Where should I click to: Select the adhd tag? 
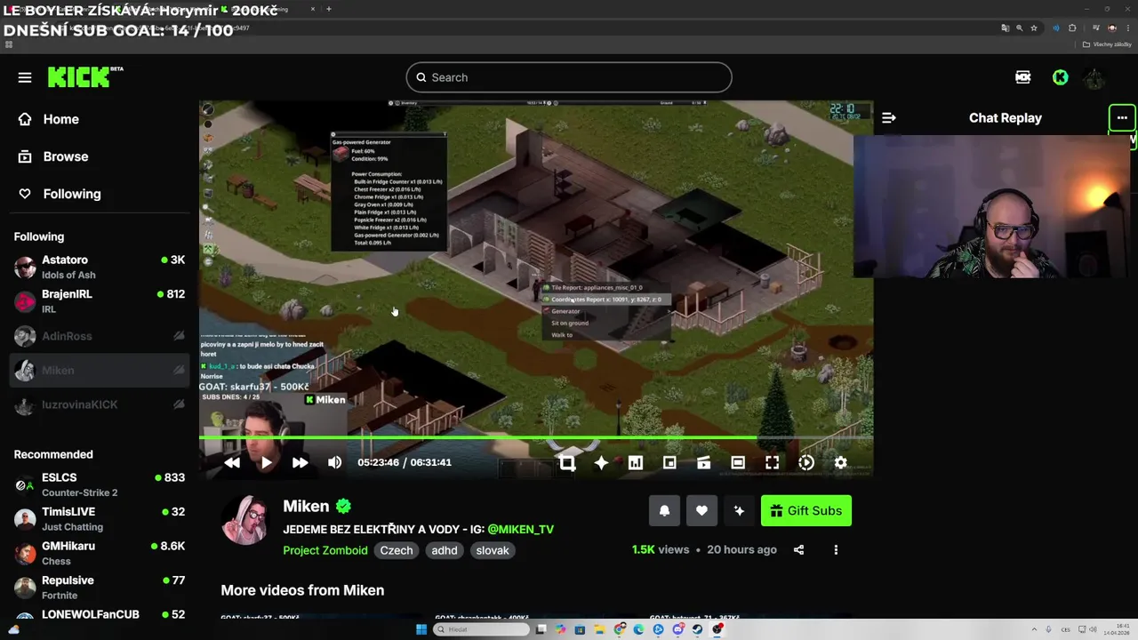click(445, 550)
